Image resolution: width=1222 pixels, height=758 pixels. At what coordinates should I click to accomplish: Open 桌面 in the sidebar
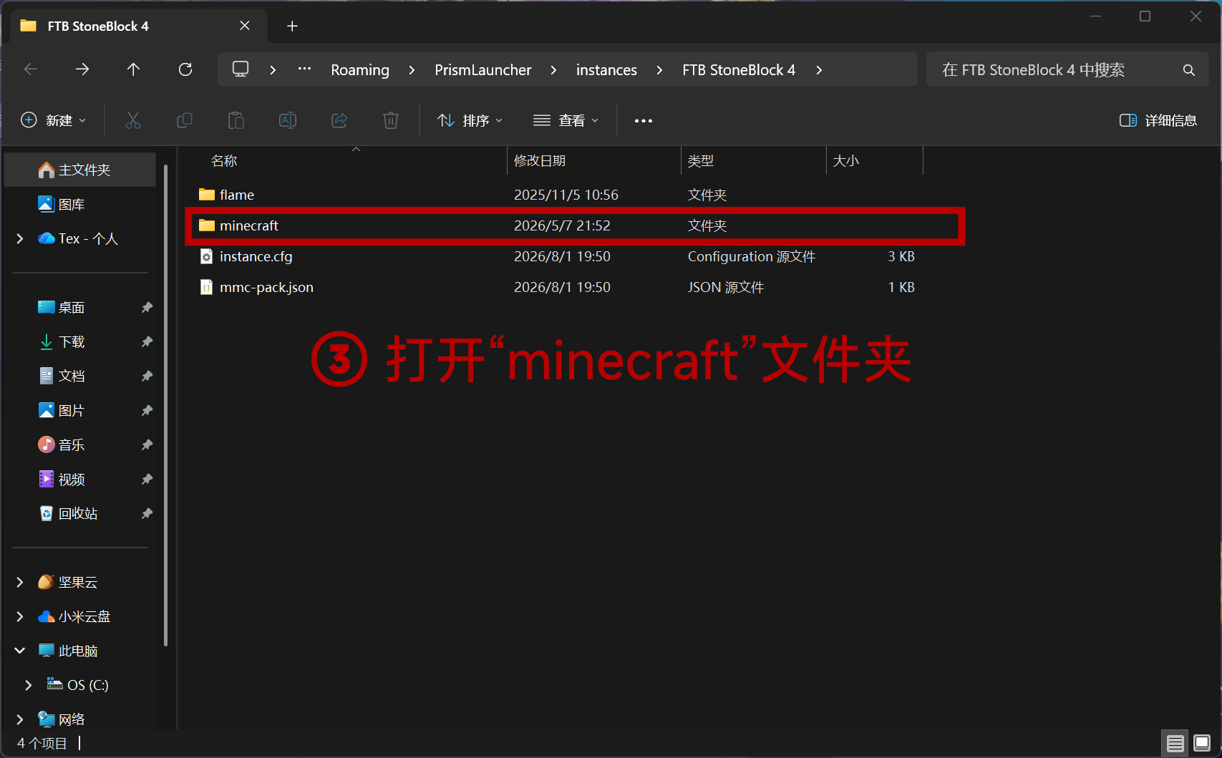pyautogui.click(x=80, y=307)
